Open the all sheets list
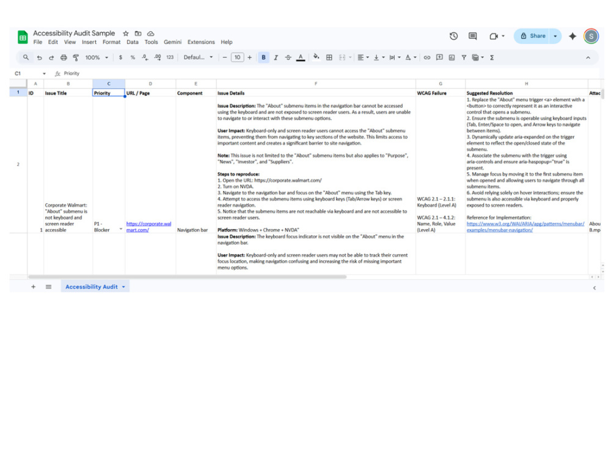 pos(49,286)
